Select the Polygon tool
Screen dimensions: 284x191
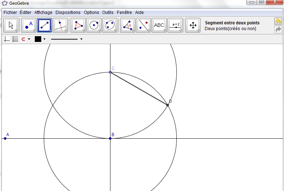[78, 25]
